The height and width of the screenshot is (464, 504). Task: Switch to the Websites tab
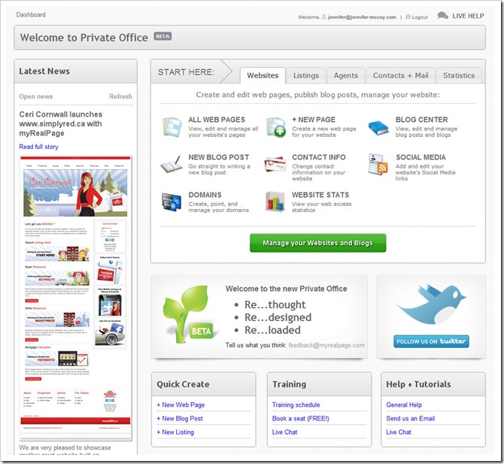tap(263, 75)
